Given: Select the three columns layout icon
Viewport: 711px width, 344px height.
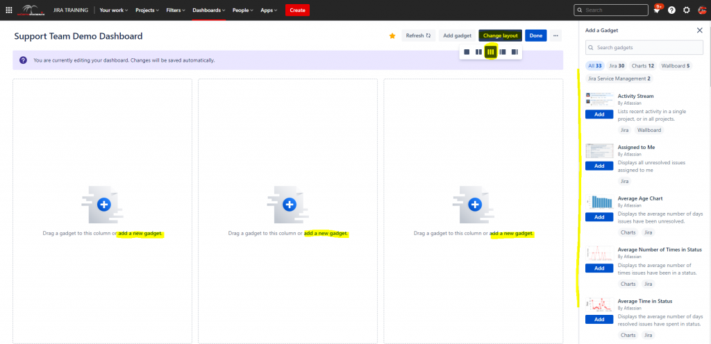Looking at the screenshot, I should (x=490, y=52).
